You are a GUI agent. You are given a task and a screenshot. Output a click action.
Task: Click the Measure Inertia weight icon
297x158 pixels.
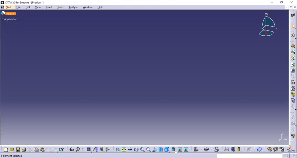click(x=239, y=150)
